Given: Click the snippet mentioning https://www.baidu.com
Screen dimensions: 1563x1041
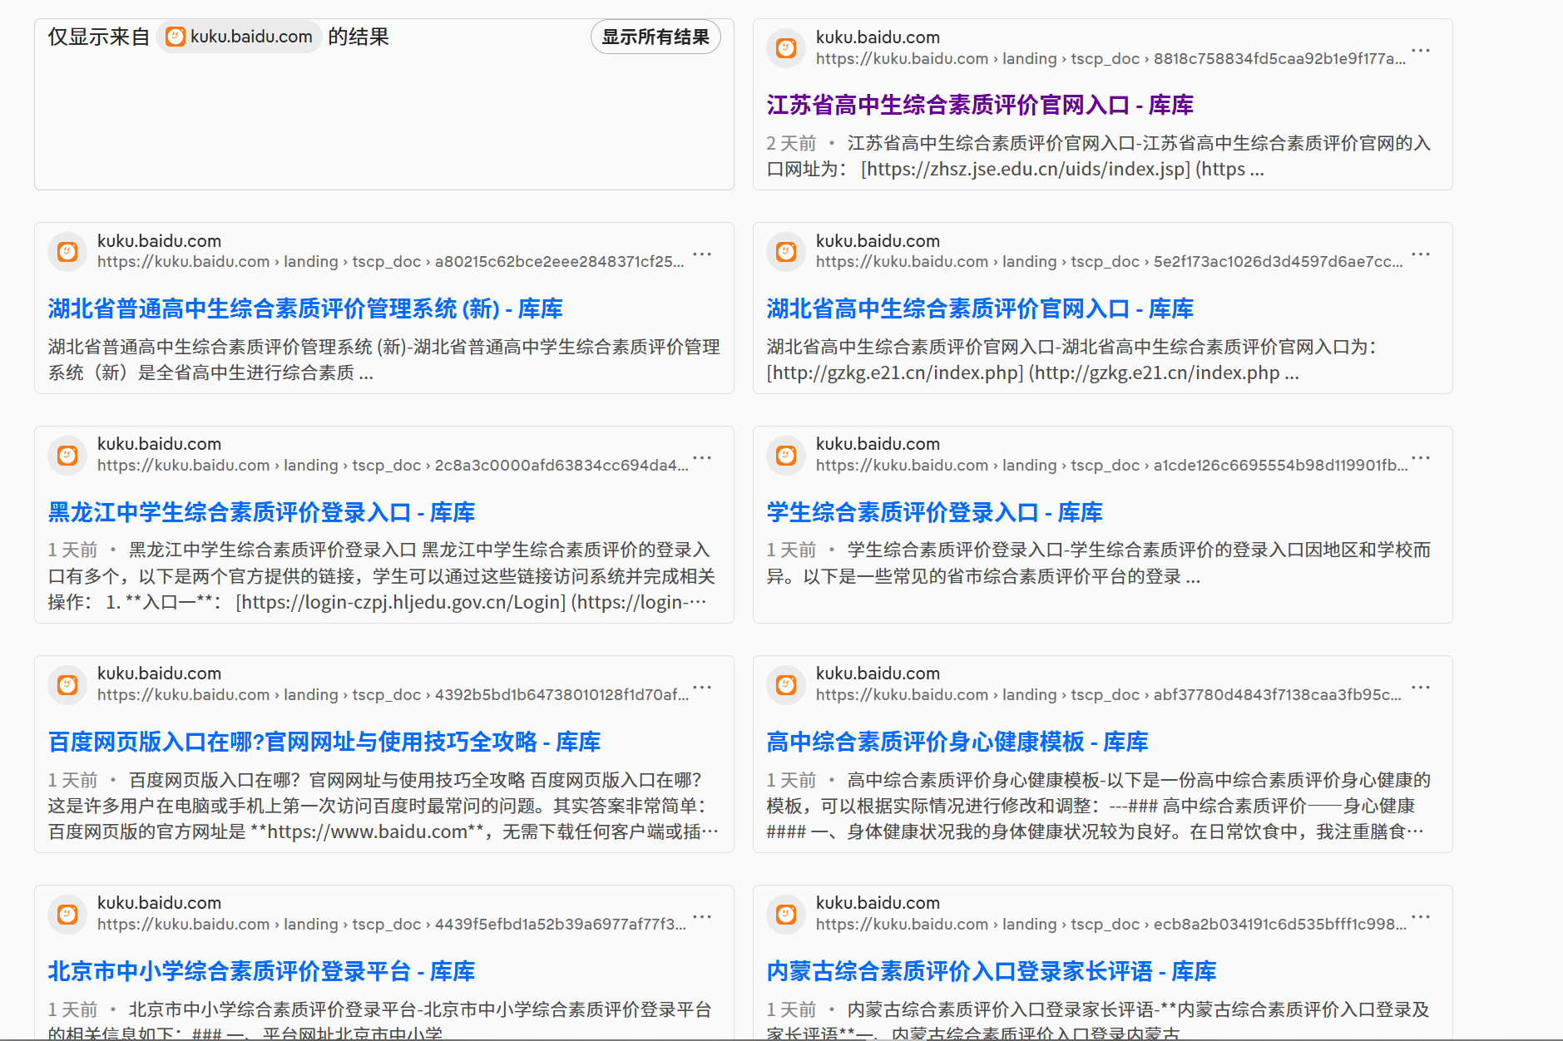Looking at the screenshot, I should click(x=383, y=806).
